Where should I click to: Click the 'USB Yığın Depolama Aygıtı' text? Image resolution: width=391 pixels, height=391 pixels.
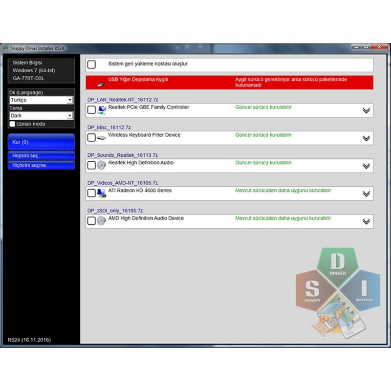click(x=138, y=80)
